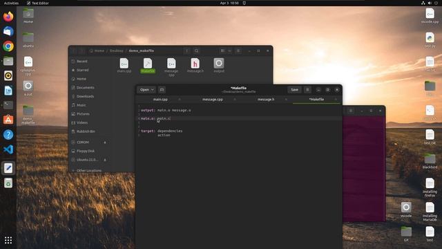442x249 pixels.
Task: Expand the Open recent-files dropdown arrow
Action: point(153,90)
